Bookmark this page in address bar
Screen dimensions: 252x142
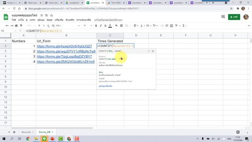point(231,9)
